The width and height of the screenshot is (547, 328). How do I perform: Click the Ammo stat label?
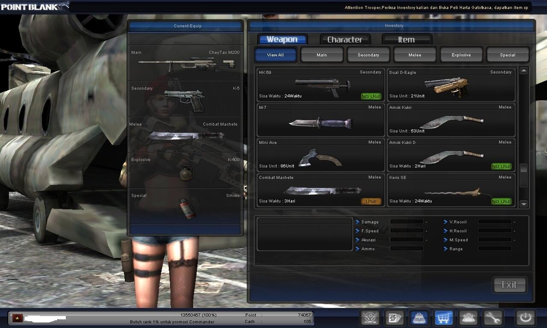[368, 249]
